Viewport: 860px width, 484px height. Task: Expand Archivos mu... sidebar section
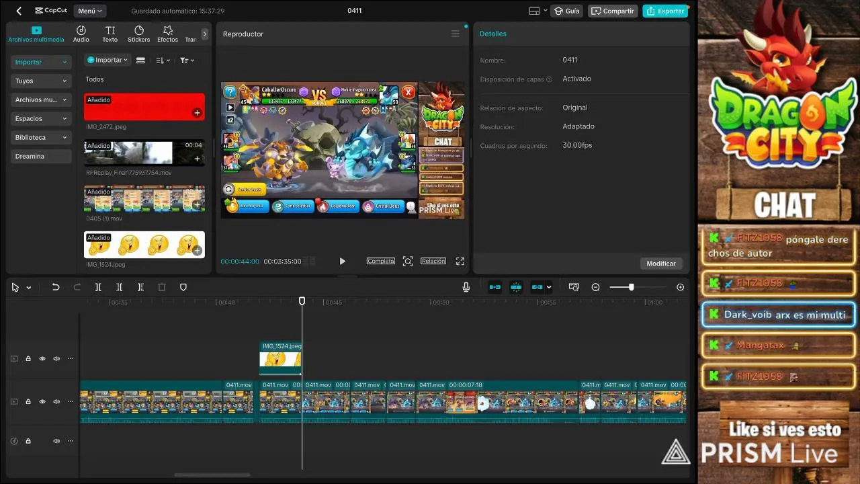(41, 99)
